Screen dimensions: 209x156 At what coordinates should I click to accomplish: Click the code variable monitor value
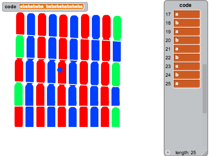51,6
